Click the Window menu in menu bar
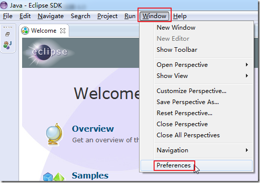 point(154,16)
